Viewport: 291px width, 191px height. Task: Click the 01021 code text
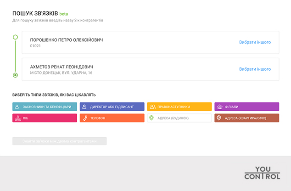35,46
